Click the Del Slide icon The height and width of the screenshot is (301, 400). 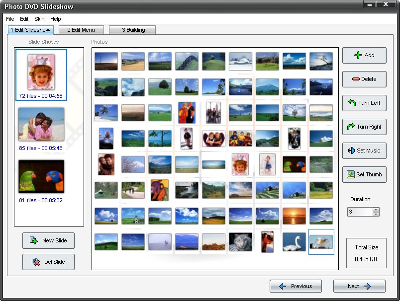click(x=36, y=262)
